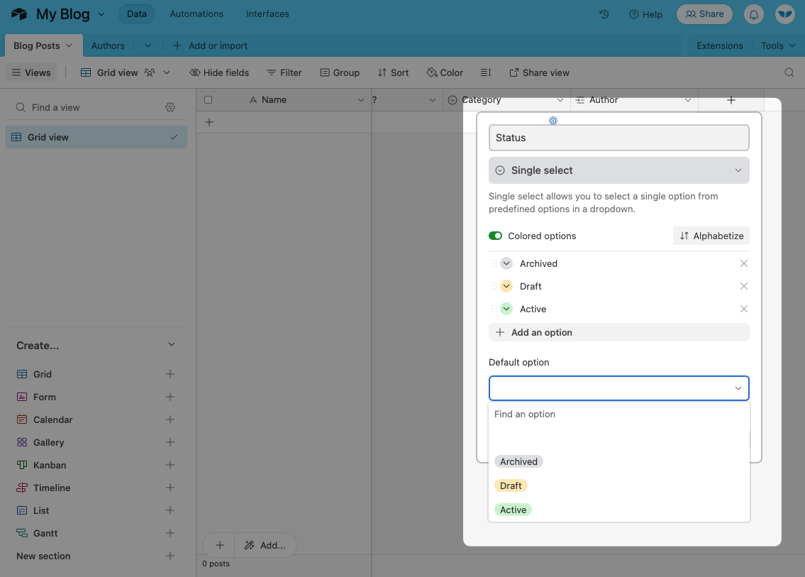Select Active from default option list
Viewport: 805px width, 577px height.
(513, 510)
